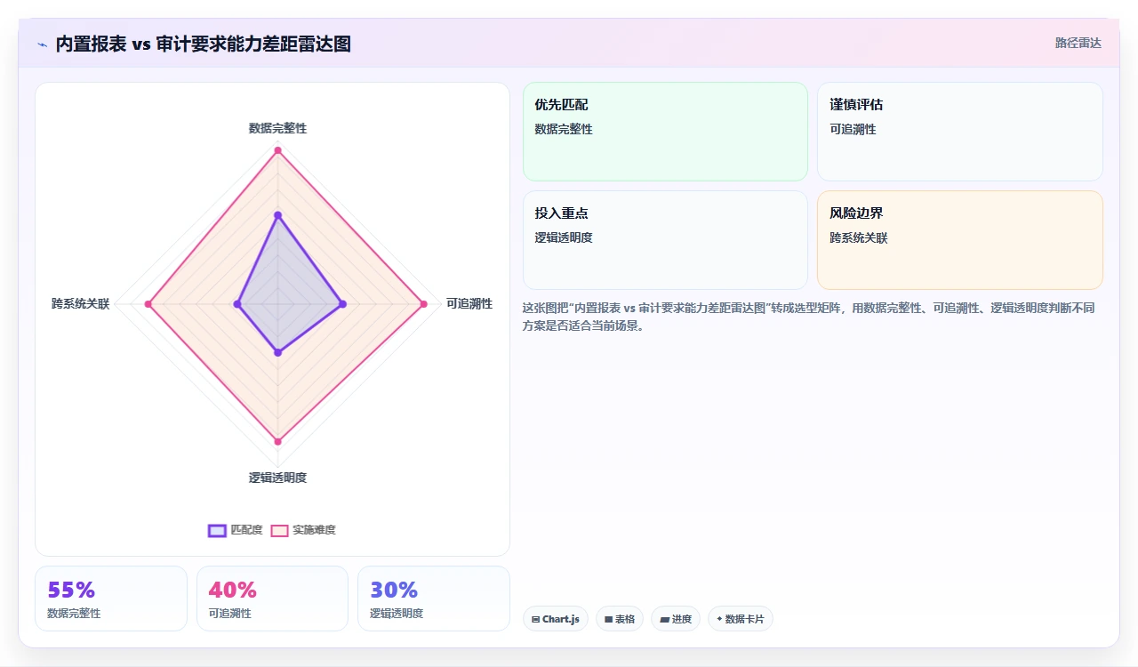
Task: Click the 逻辑透明度 radar axis label
Action: pos(277,478)
